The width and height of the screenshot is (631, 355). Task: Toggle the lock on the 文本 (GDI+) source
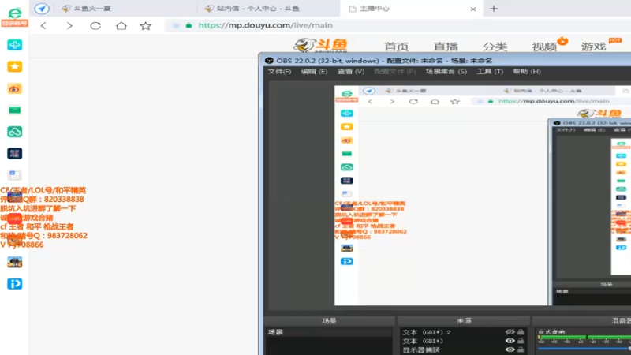[521, 341]
